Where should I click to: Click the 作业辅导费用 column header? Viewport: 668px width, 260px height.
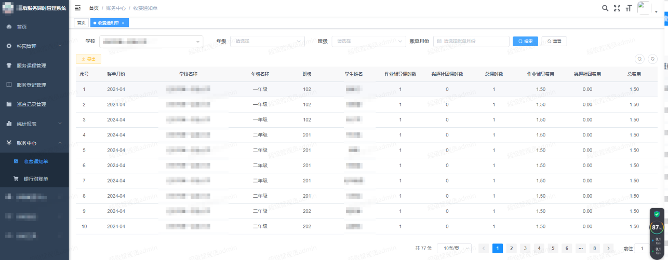pos(540,74)
